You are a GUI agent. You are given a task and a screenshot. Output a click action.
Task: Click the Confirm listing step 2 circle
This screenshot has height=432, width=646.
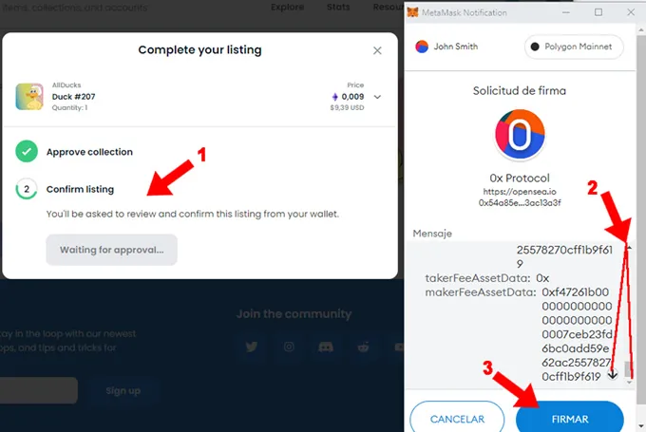[x=27, y=190]
